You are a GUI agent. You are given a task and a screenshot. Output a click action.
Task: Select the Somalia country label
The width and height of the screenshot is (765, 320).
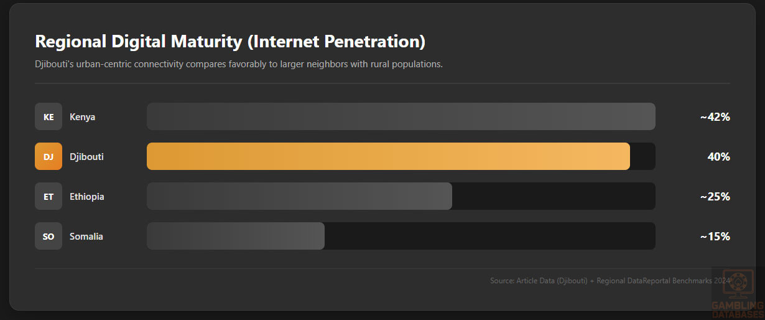86,236
